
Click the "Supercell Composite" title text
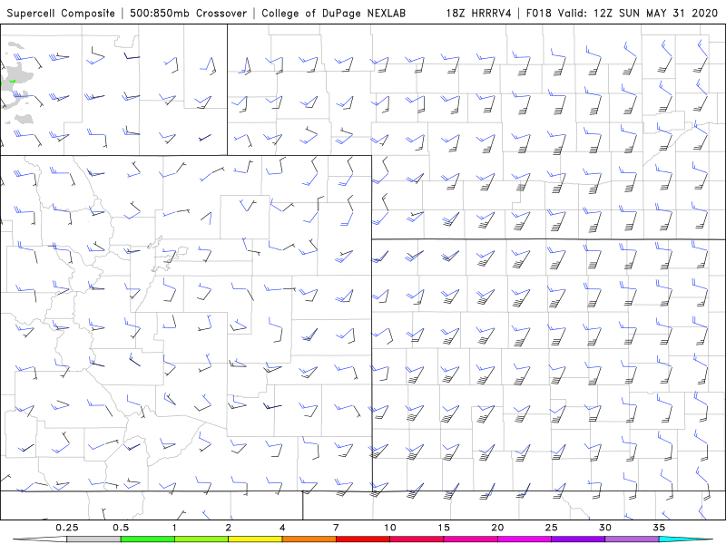click(x=61, y=13)
